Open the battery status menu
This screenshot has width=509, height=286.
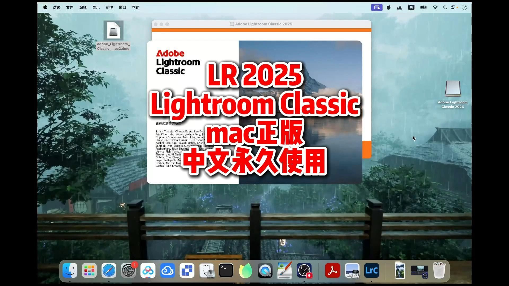coord(423,7)
